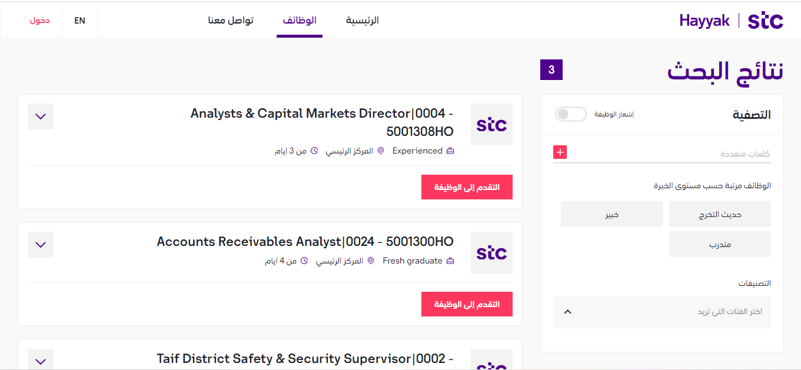Click the pink plus icon beside keywords field

(560, 152)
